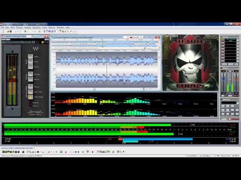Collapse the Master panel in the Master Section
This screenshot has height=180, width=241.
pos(238,68)
